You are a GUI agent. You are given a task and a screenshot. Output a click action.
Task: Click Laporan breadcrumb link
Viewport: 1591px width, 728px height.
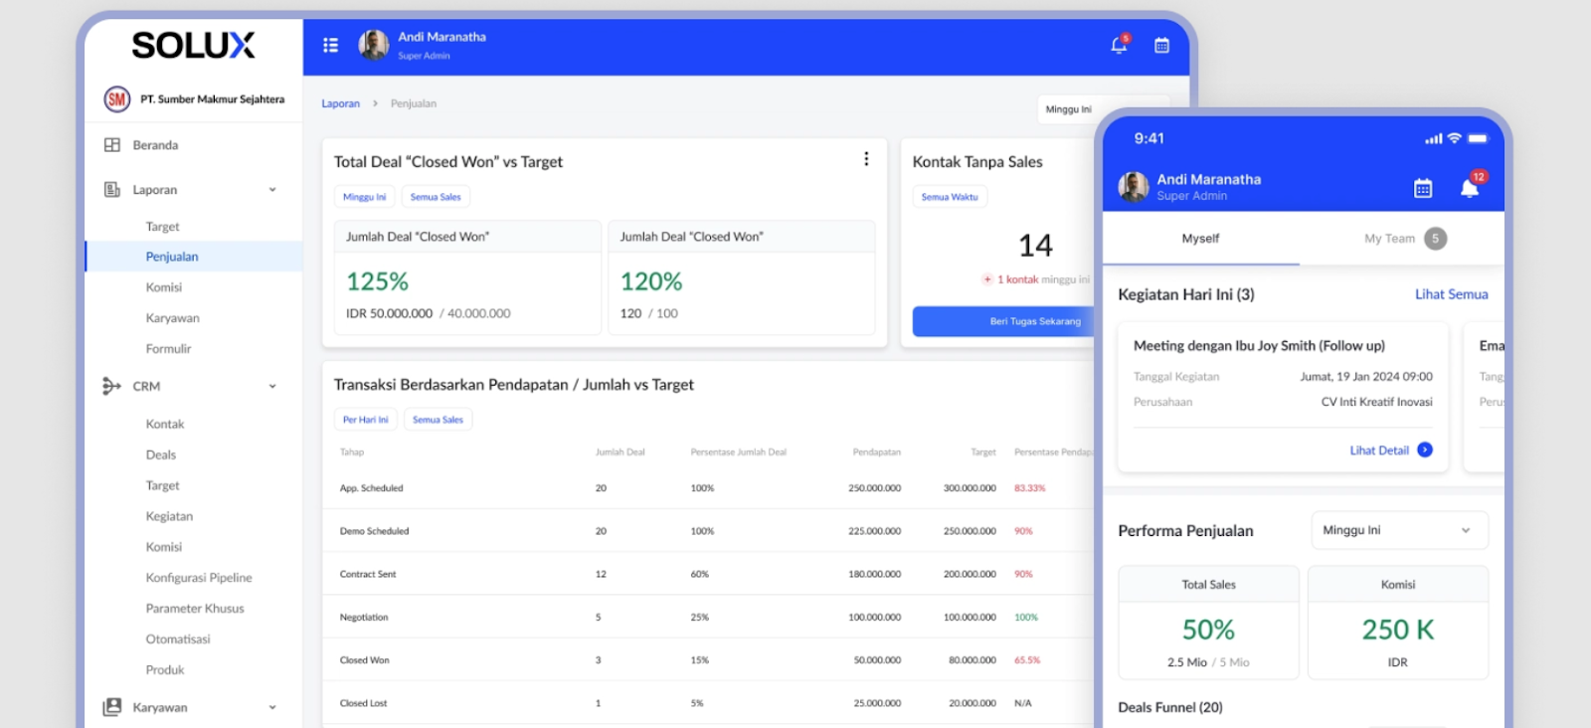340,103
